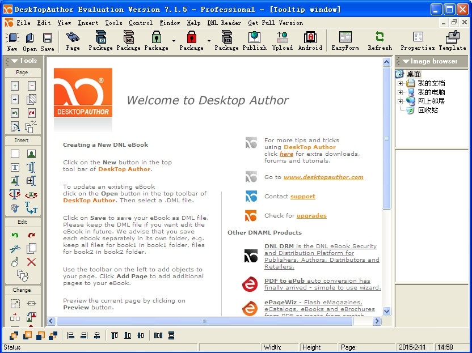Select the insert blank box tool
The height and width of the screenshot is (353, 472).
click(15, 154)
